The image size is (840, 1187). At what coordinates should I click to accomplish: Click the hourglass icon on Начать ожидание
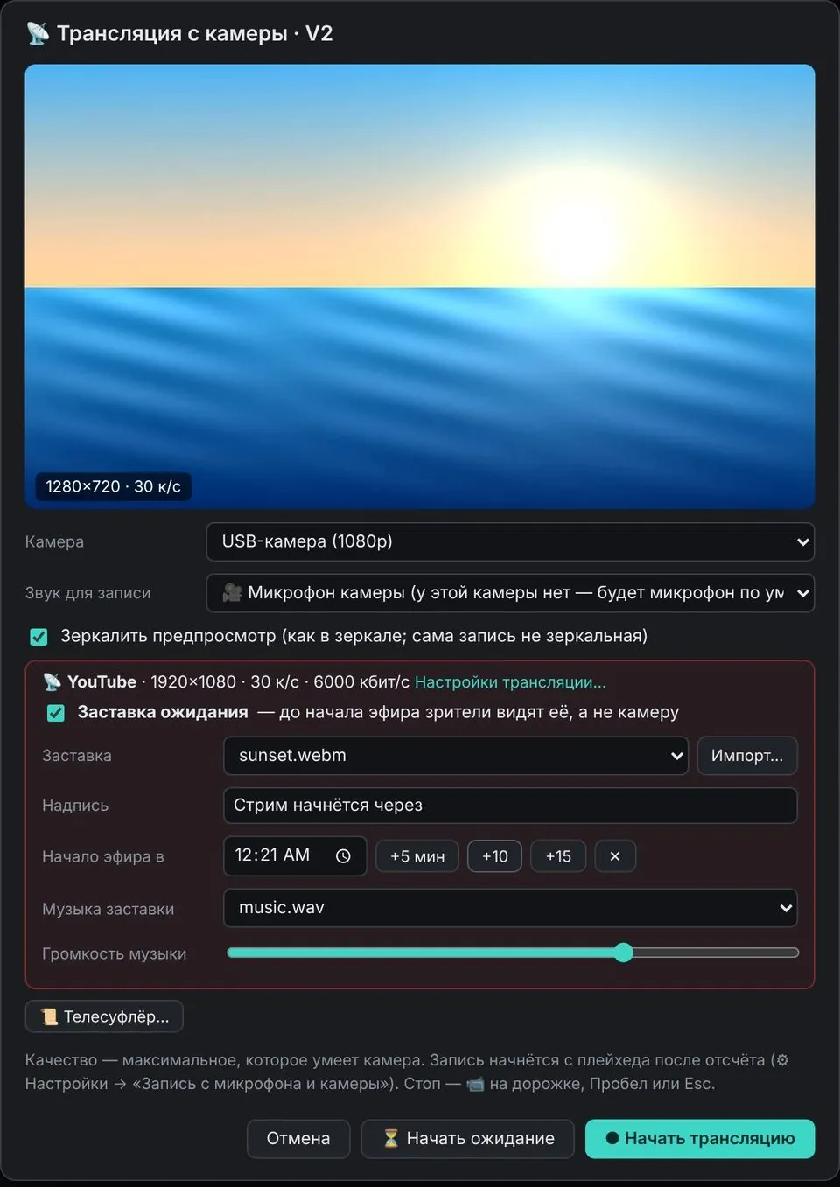click(x=391, y=1138)
